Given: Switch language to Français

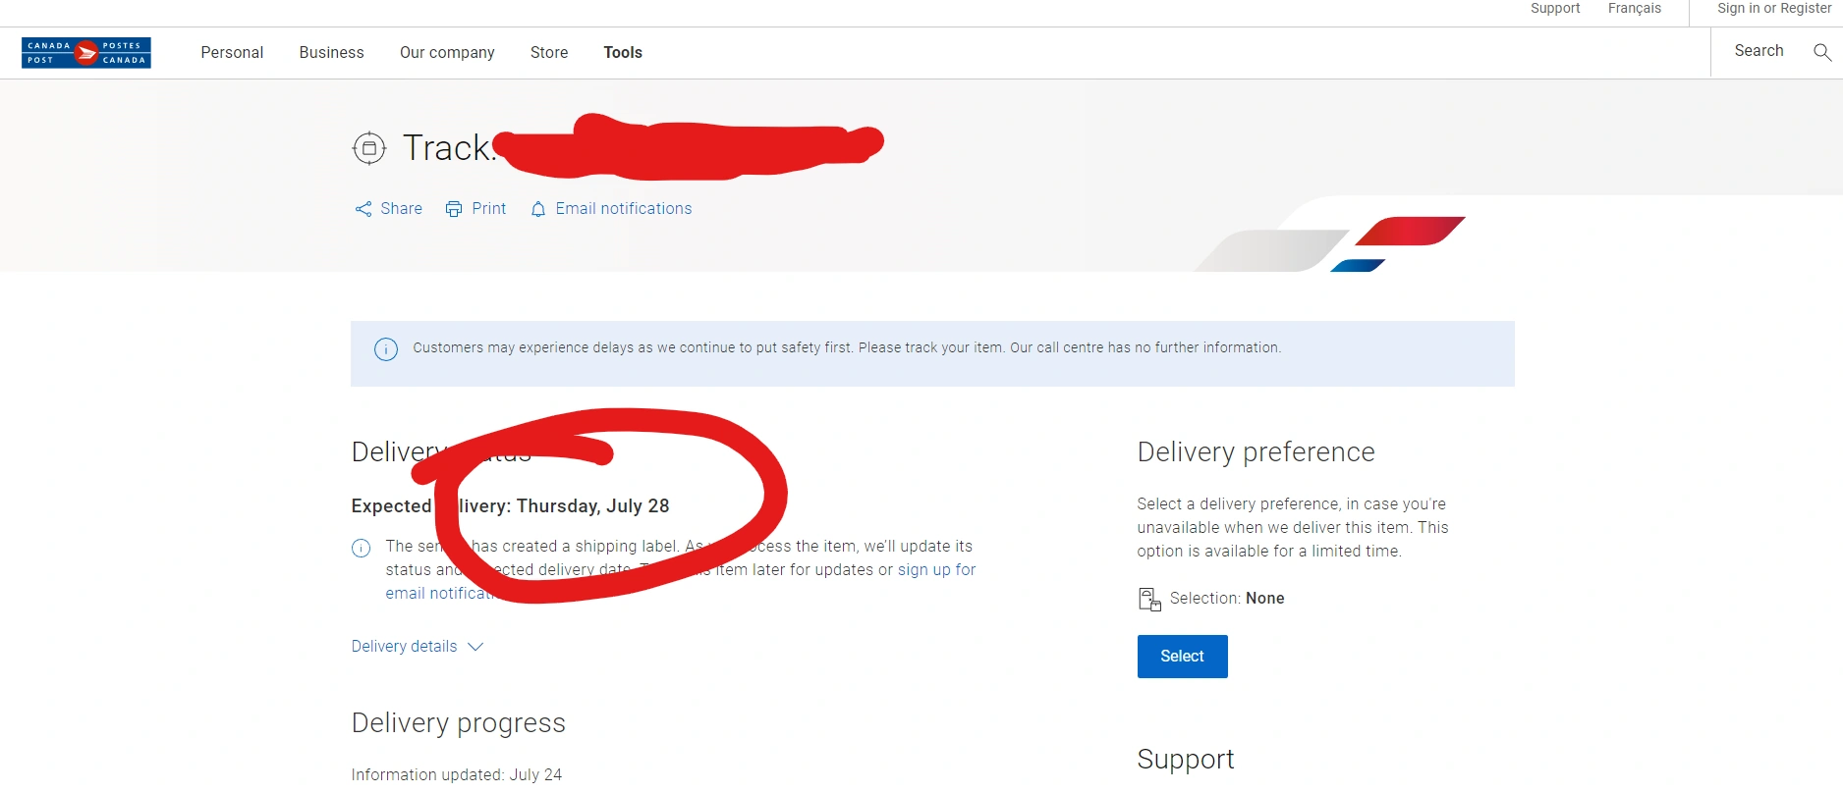Looking at the screenshot, I should pyautogui.click(x=1635, y=8).
